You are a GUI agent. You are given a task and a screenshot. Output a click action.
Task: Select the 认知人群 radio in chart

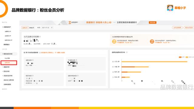tap(113, 61)
